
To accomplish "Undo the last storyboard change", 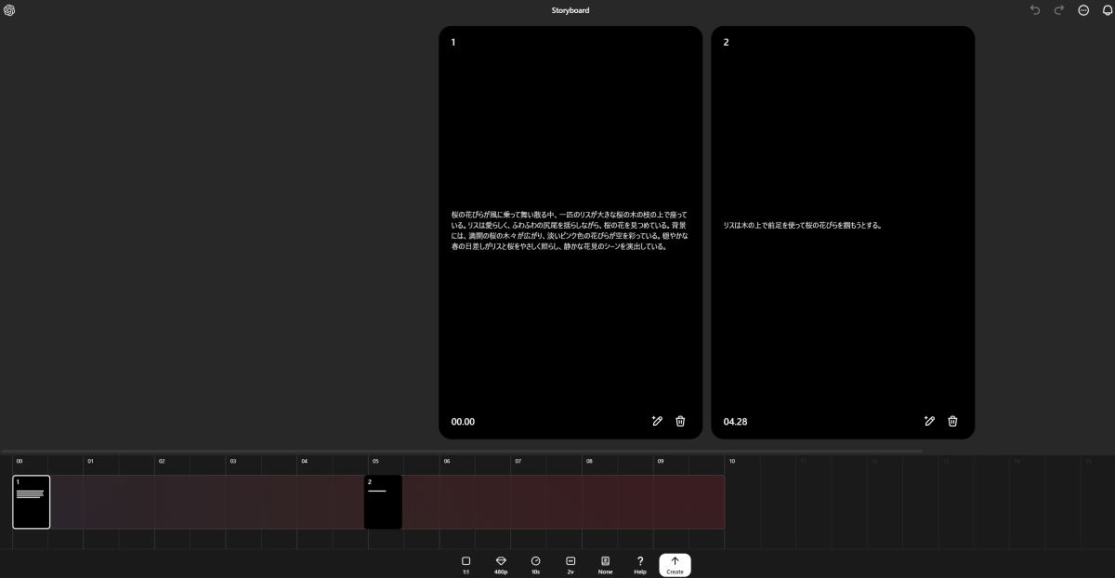I will tap(1035, 10).
